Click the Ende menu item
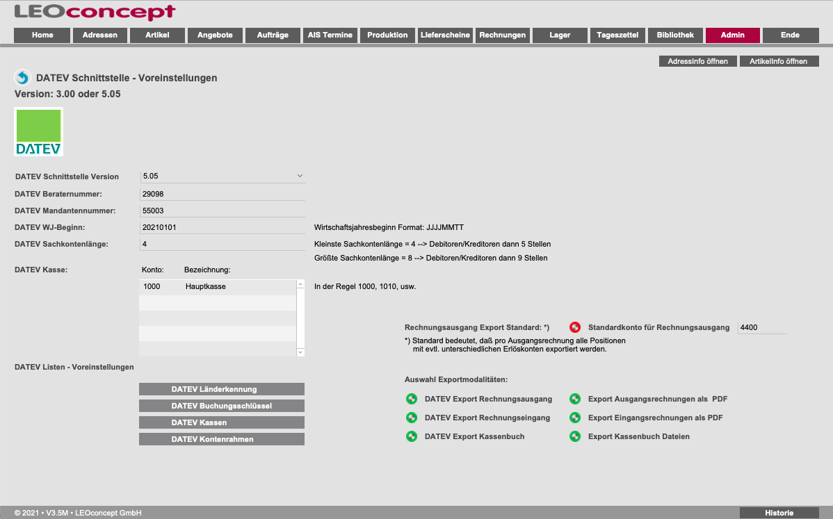Screen dimensions: 833x519 [x=791, y=35]
